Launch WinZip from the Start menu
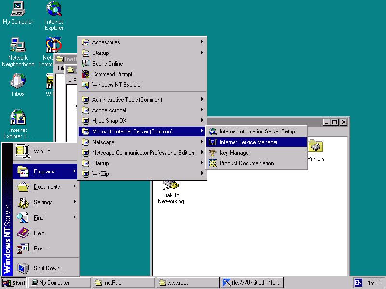This screenshot has width=386, height=289. point(41,151)
